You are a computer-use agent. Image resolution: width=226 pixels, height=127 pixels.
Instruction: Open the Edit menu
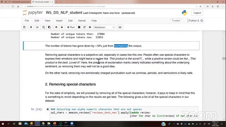pyautogui.click(x=37, y=20)
